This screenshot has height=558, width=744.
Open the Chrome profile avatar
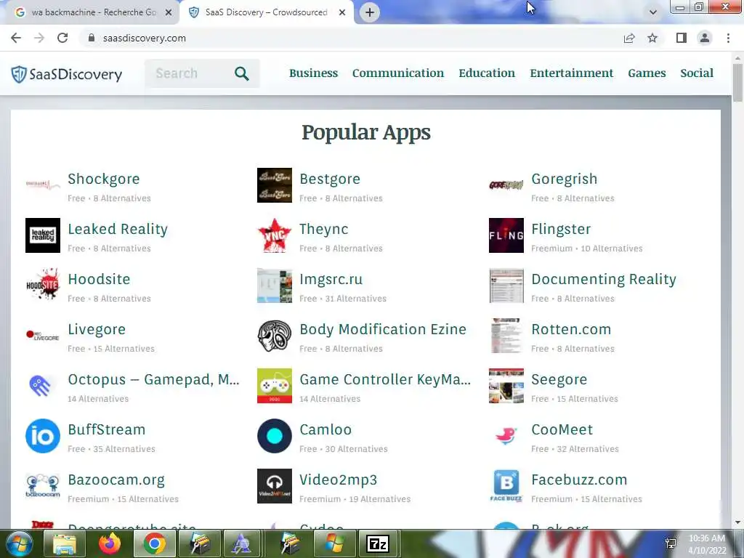(705, 38)
